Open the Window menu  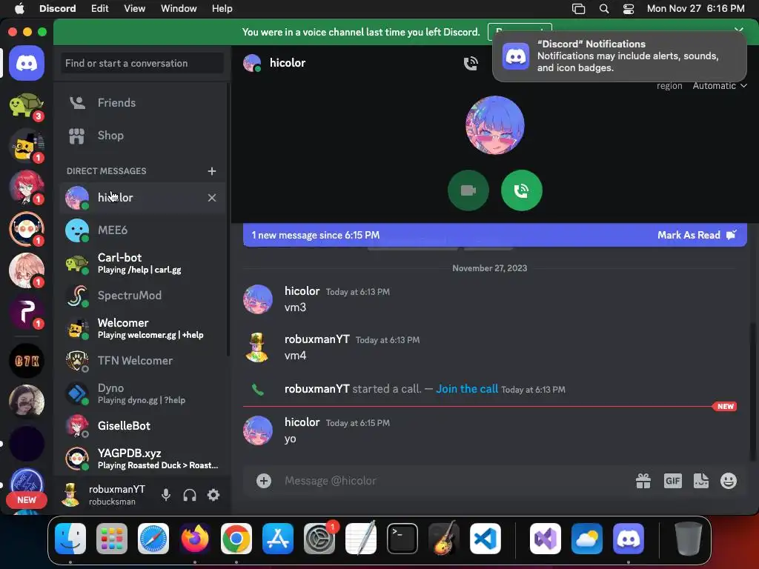[x=179, y=8]
